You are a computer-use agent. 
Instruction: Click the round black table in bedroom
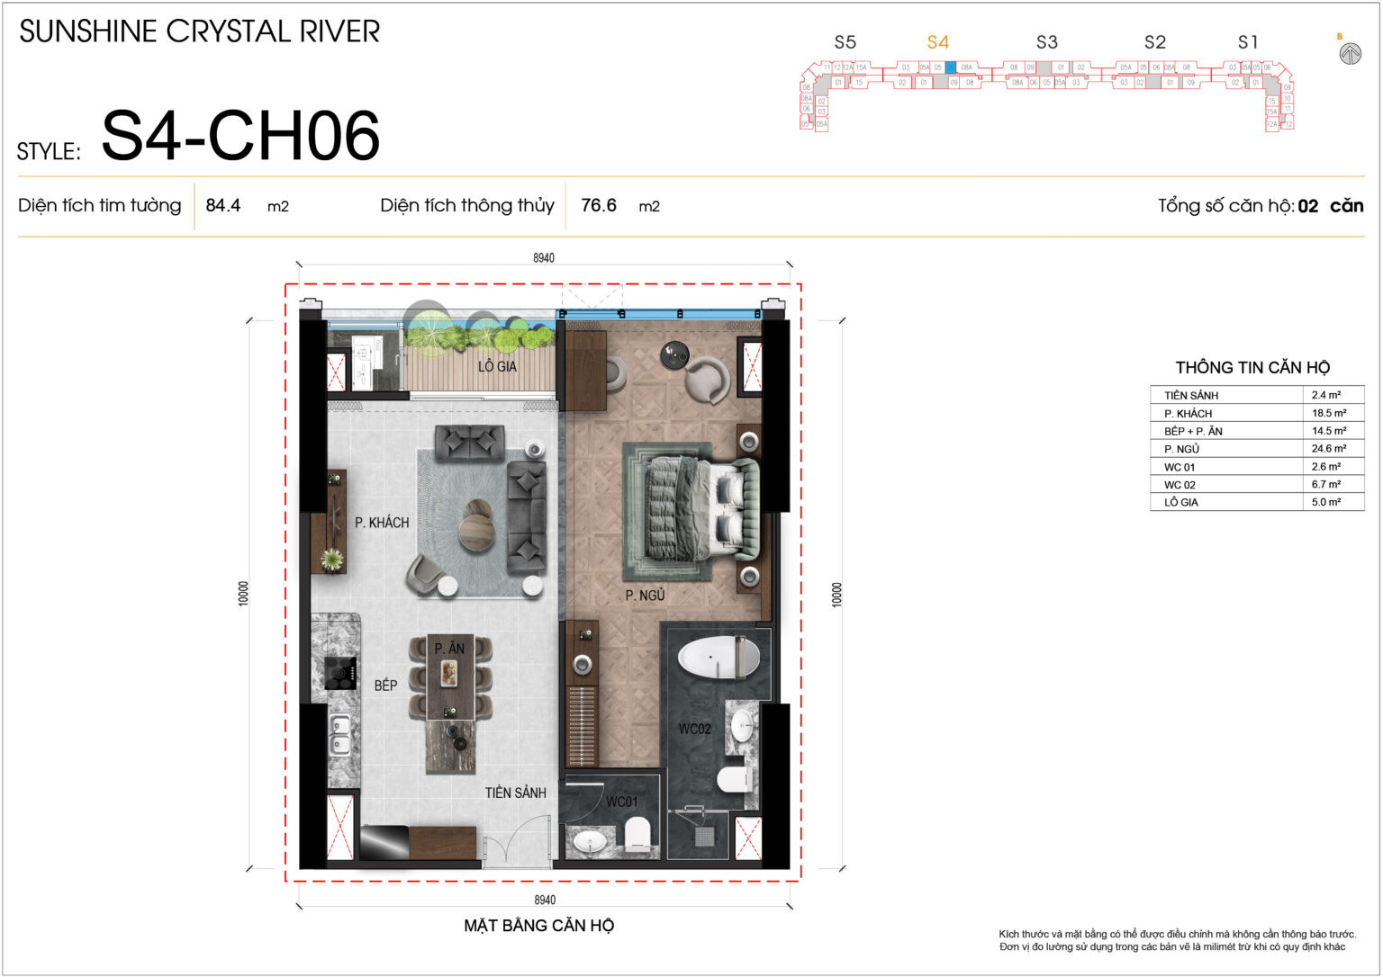[x=674, y=355]
